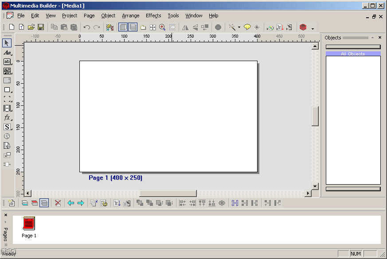Toggle the grid display icon

click(x=172, y=27)
